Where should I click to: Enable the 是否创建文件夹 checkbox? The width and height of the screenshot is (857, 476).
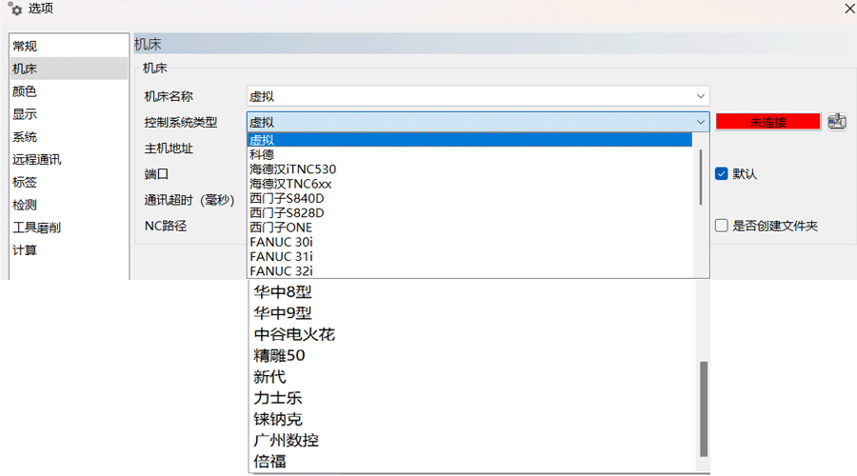point(722,226)
